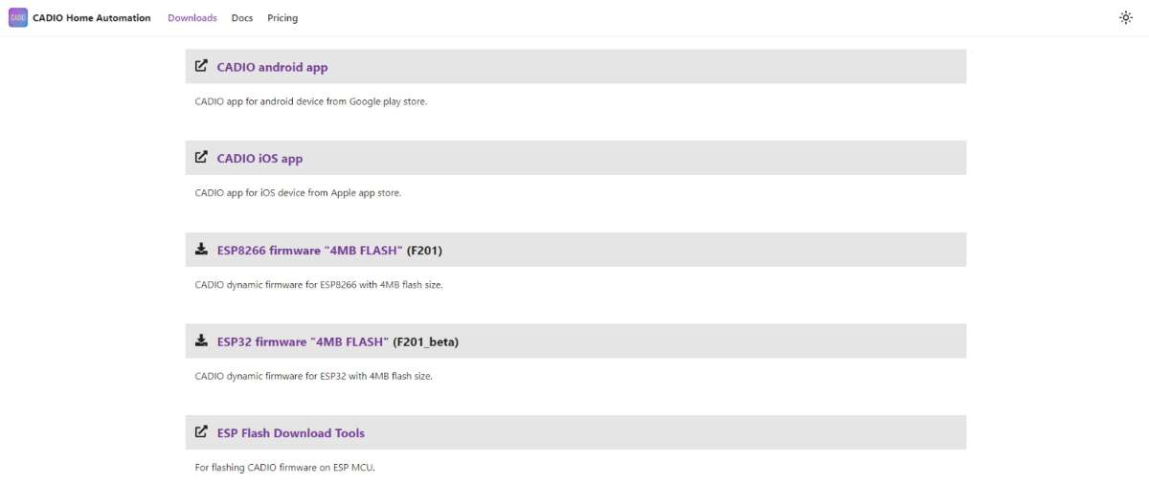
Task: Click download icon beside ESP8266 firmware
Action: point(201,250)
